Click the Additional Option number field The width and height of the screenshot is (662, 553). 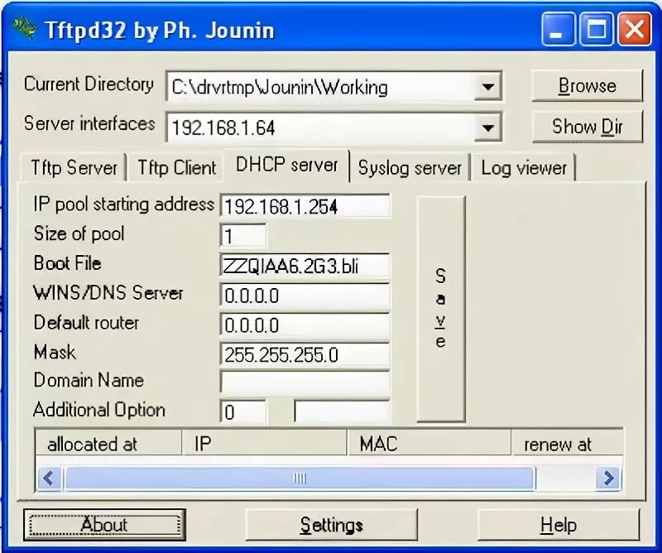coord(243,412)
